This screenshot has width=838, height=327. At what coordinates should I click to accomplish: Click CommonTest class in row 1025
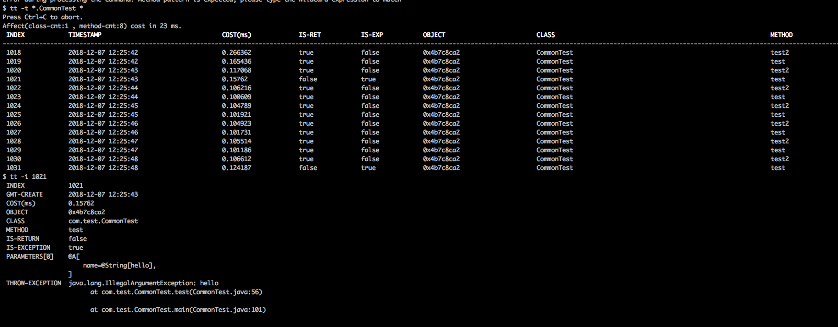(555, 115)
